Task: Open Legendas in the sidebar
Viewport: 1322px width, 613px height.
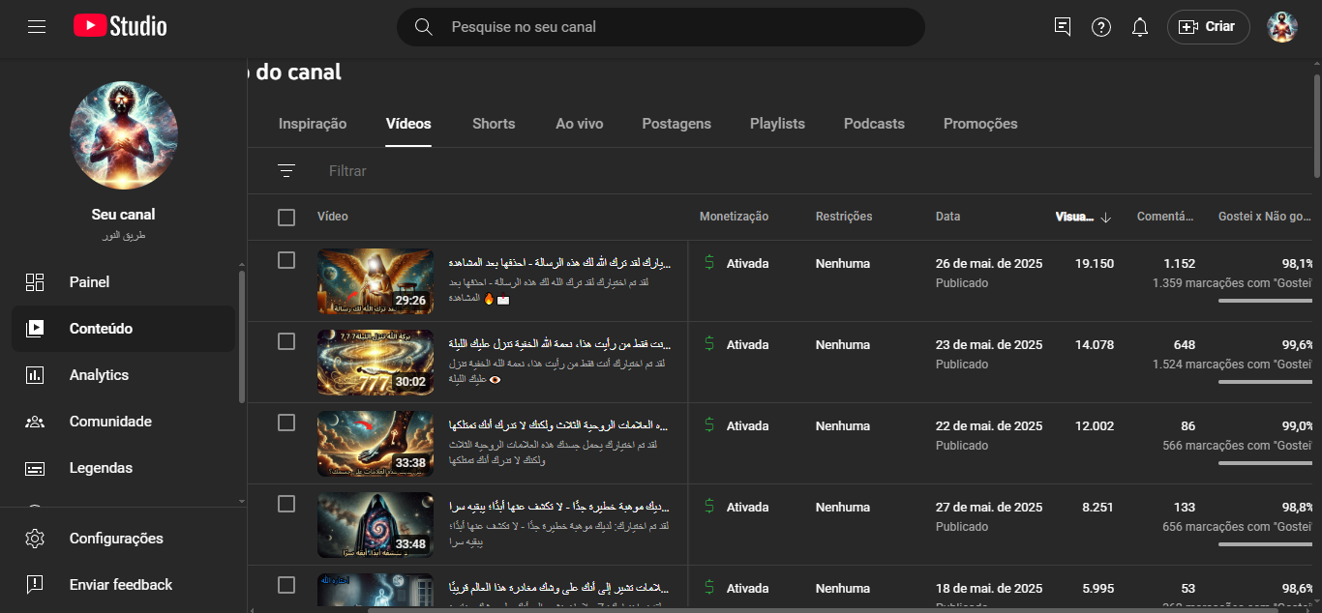Action: 123,468
